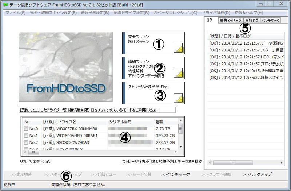Image resolution: width=291 pixels, height=191 pixels.
Task: Click log panel horizontal scroll right arrow
Action: tap(282, 163)
